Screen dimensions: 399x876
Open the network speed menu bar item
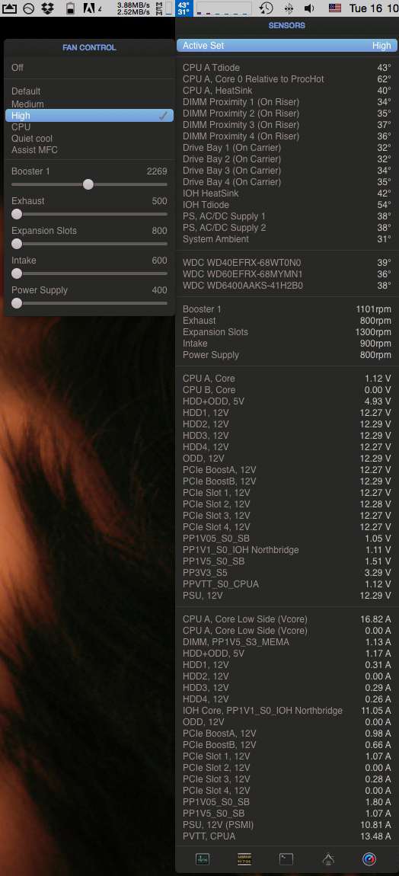[134, 8]
